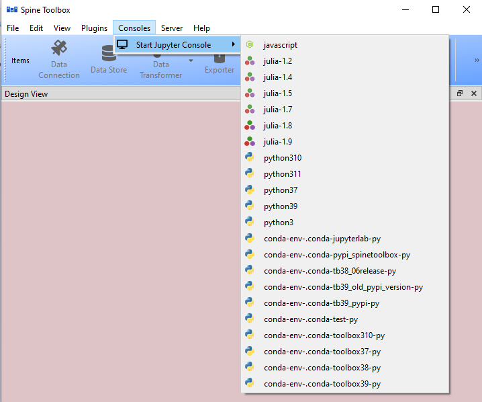The height and width of the screenshot is (402, 482).
Task: Start conda-env-.conda-toolbox38-py kernel
Action: [x=344, y=368]
